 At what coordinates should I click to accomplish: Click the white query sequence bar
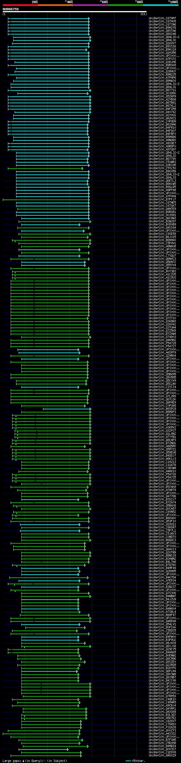(x=75, y=12)
